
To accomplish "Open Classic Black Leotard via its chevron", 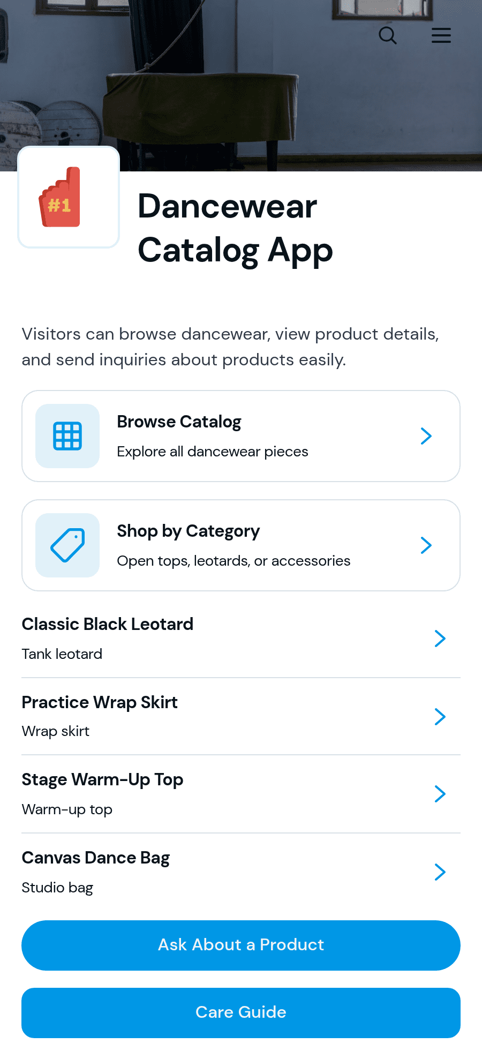I will (x=440, y=639).
